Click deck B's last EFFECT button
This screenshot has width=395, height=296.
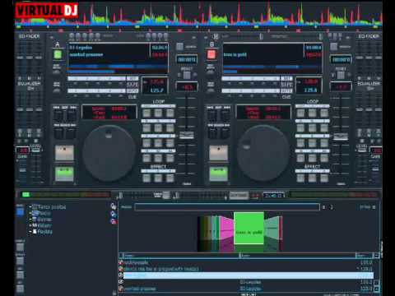tap(324, 178)
